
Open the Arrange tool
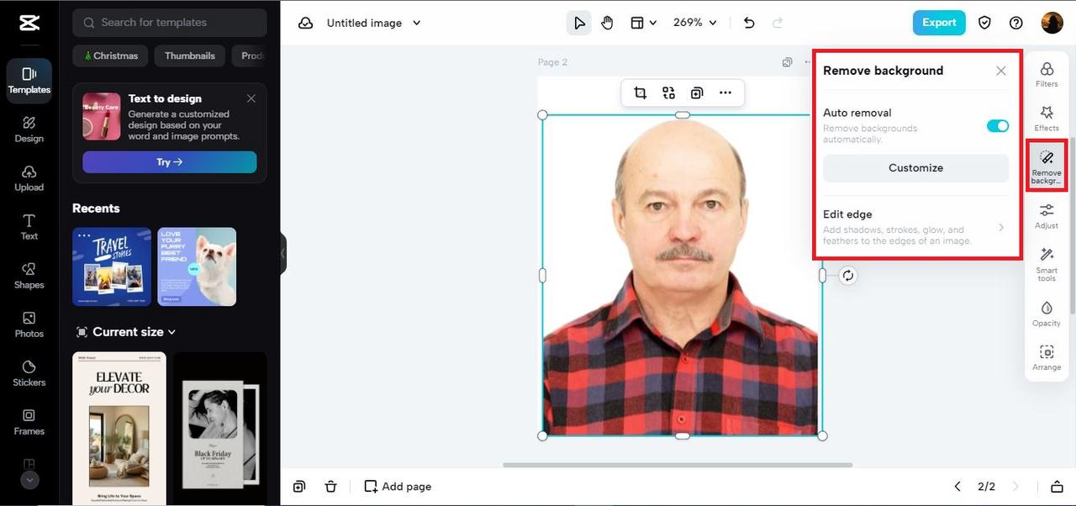coord(1047,357)
